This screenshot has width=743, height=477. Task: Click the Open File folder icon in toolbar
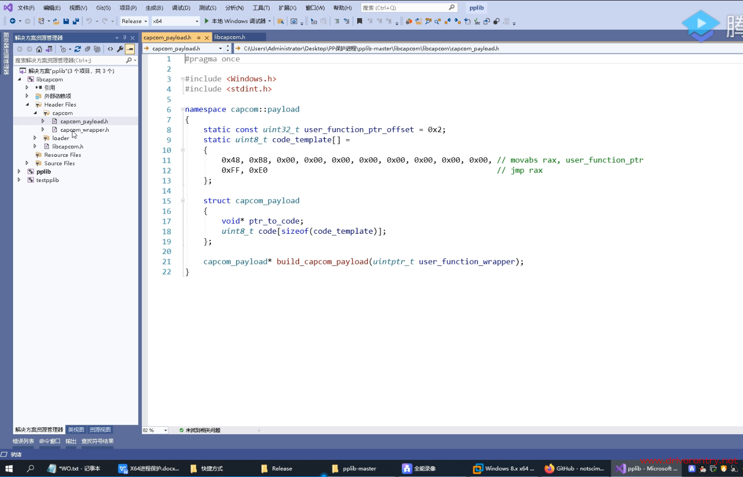click(56, 21)
